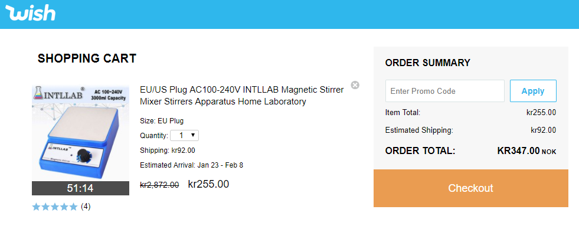The image size is (579, 229).
Task: Open the INTLLAB magnetic stirrer product image
Action: [80, 133]
